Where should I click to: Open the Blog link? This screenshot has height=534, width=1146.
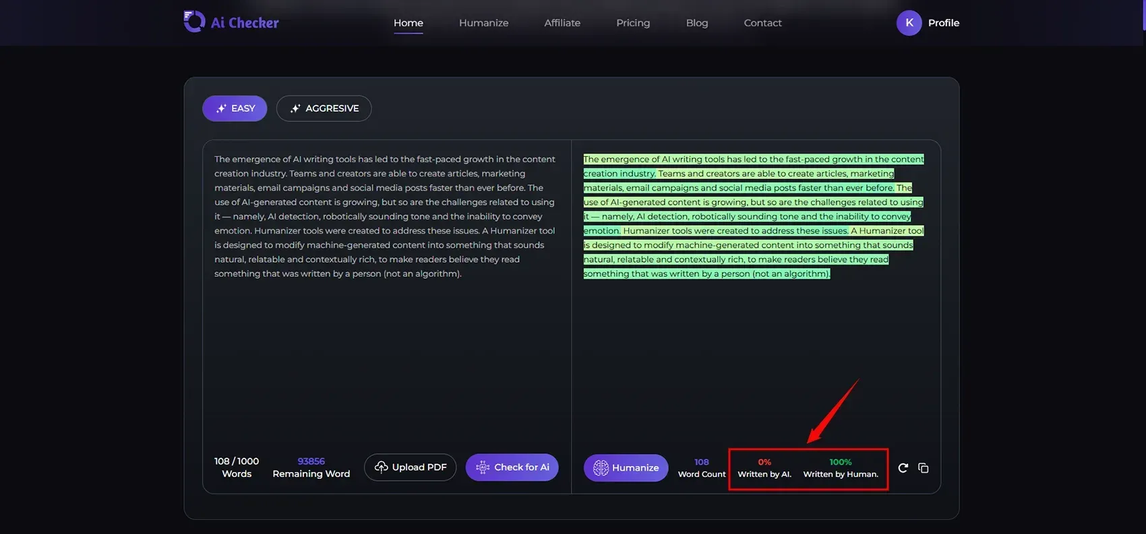point(697,23)
